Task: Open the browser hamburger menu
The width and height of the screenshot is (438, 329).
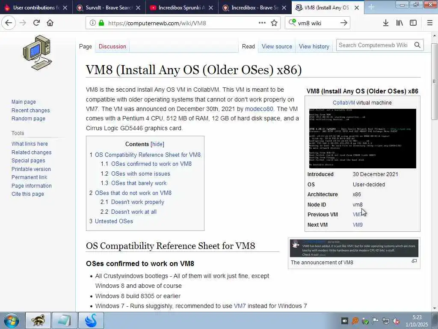Action: tap(430, 23)
